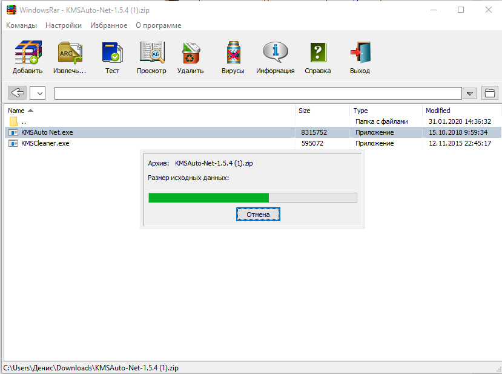Viewport: 502px width, 374px height.
Task: Open the Избранное menu
Action: (108, 25)
